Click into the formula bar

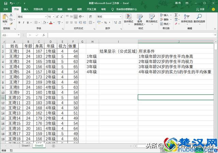tap(131, 35)
